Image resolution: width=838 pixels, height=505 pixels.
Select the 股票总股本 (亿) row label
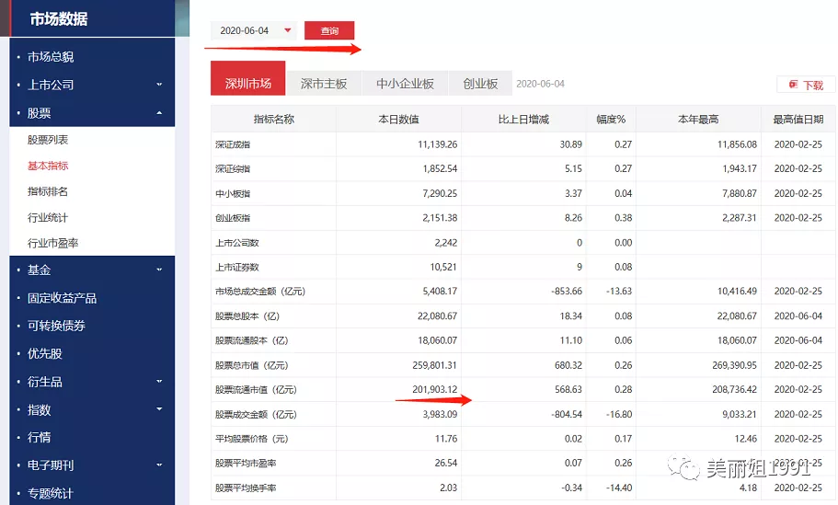pyautogui.click(x=247, y=316)
